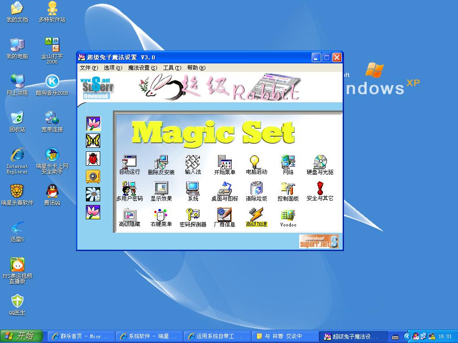Image resolution: width=458 pixels, height=343 pixels.
Task: Select the QQ医生 shield icon
Action: tap(17, 305)
